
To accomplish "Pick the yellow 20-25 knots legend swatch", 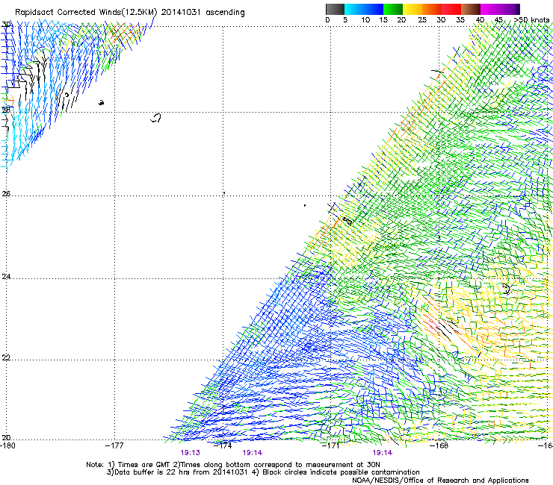I will 413,9.
